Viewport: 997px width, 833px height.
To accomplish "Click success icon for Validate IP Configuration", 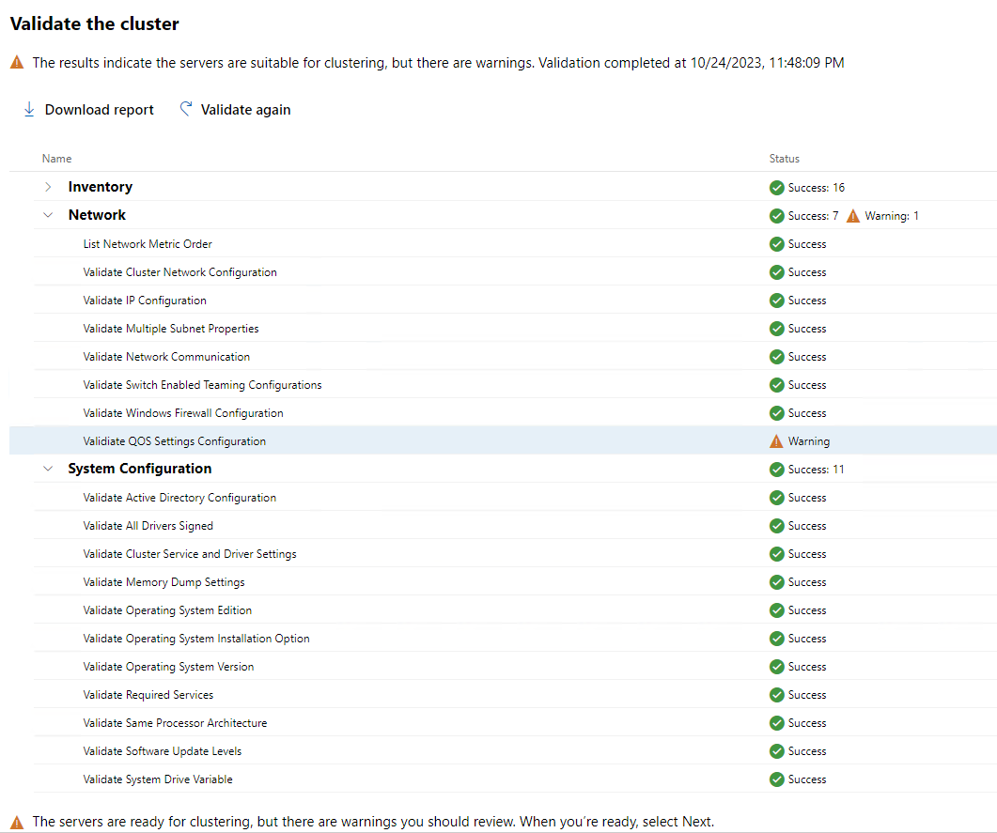I will point(776,301).
